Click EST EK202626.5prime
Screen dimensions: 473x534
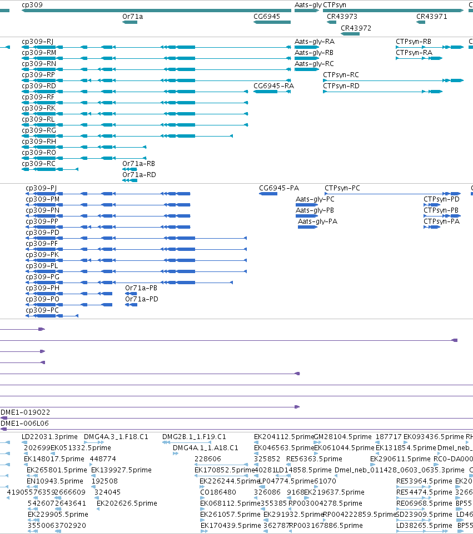[x=127, y=503]
